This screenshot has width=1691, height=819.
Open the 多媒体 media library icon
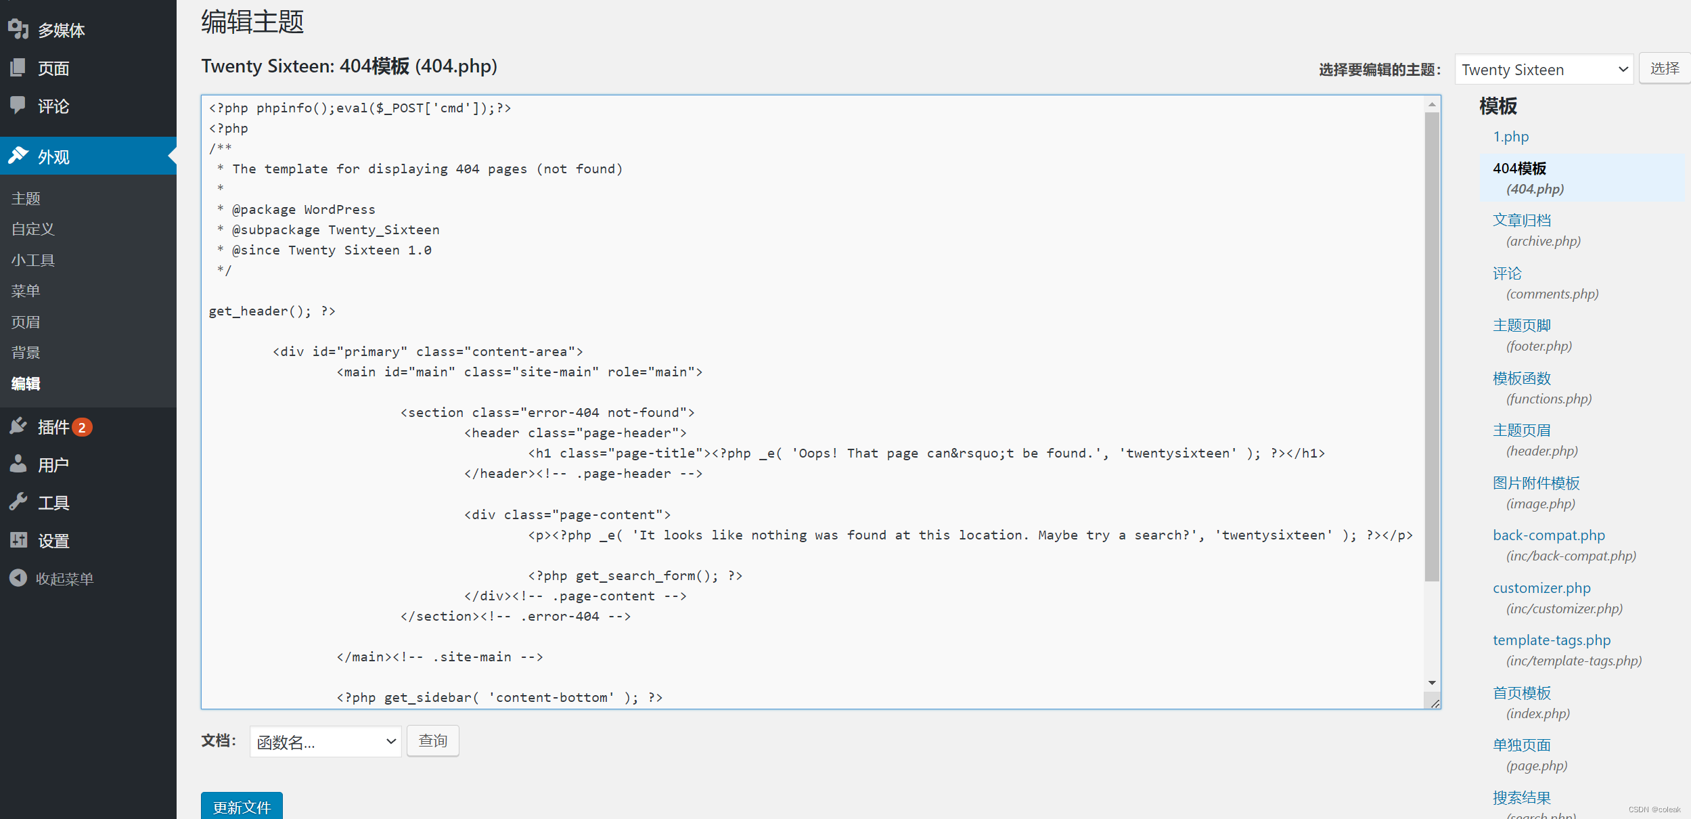18,29
